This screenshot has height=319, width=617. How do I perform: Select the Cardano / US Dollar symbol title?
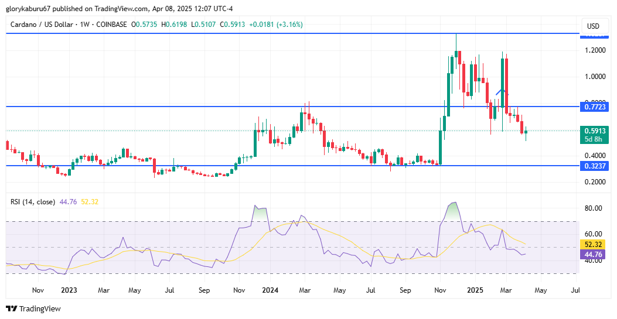(42, 25)
